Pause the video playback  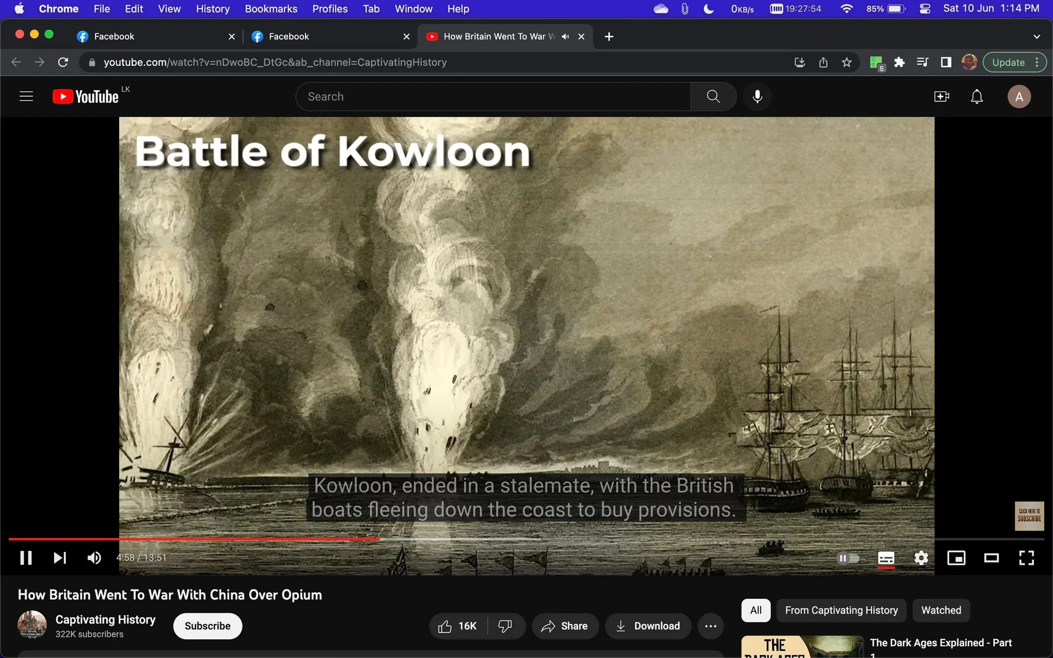pos(26,558)
